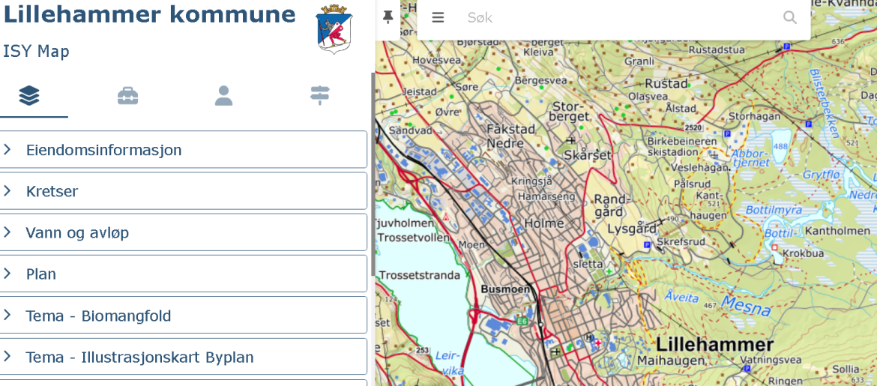This screenshot has height=386, width=877.
Task: Click the Birkebeineren skistadion map label
Action: 681,146
